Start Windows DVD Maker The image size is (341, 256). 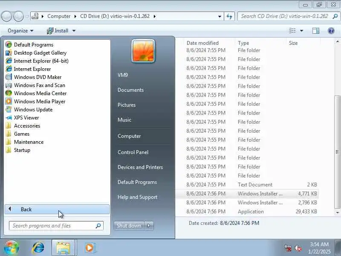tap(38, 77)
